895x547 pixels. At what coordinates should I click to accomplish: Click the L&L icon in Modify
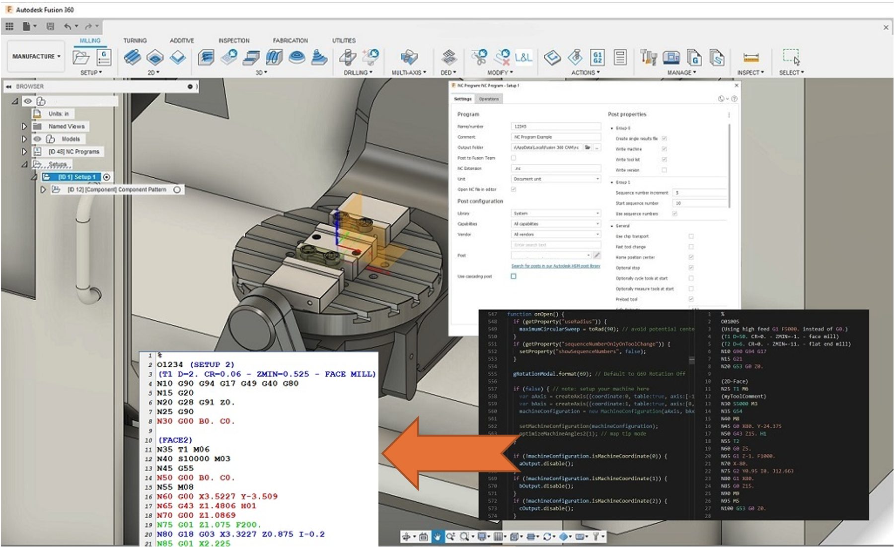point(523,58)
